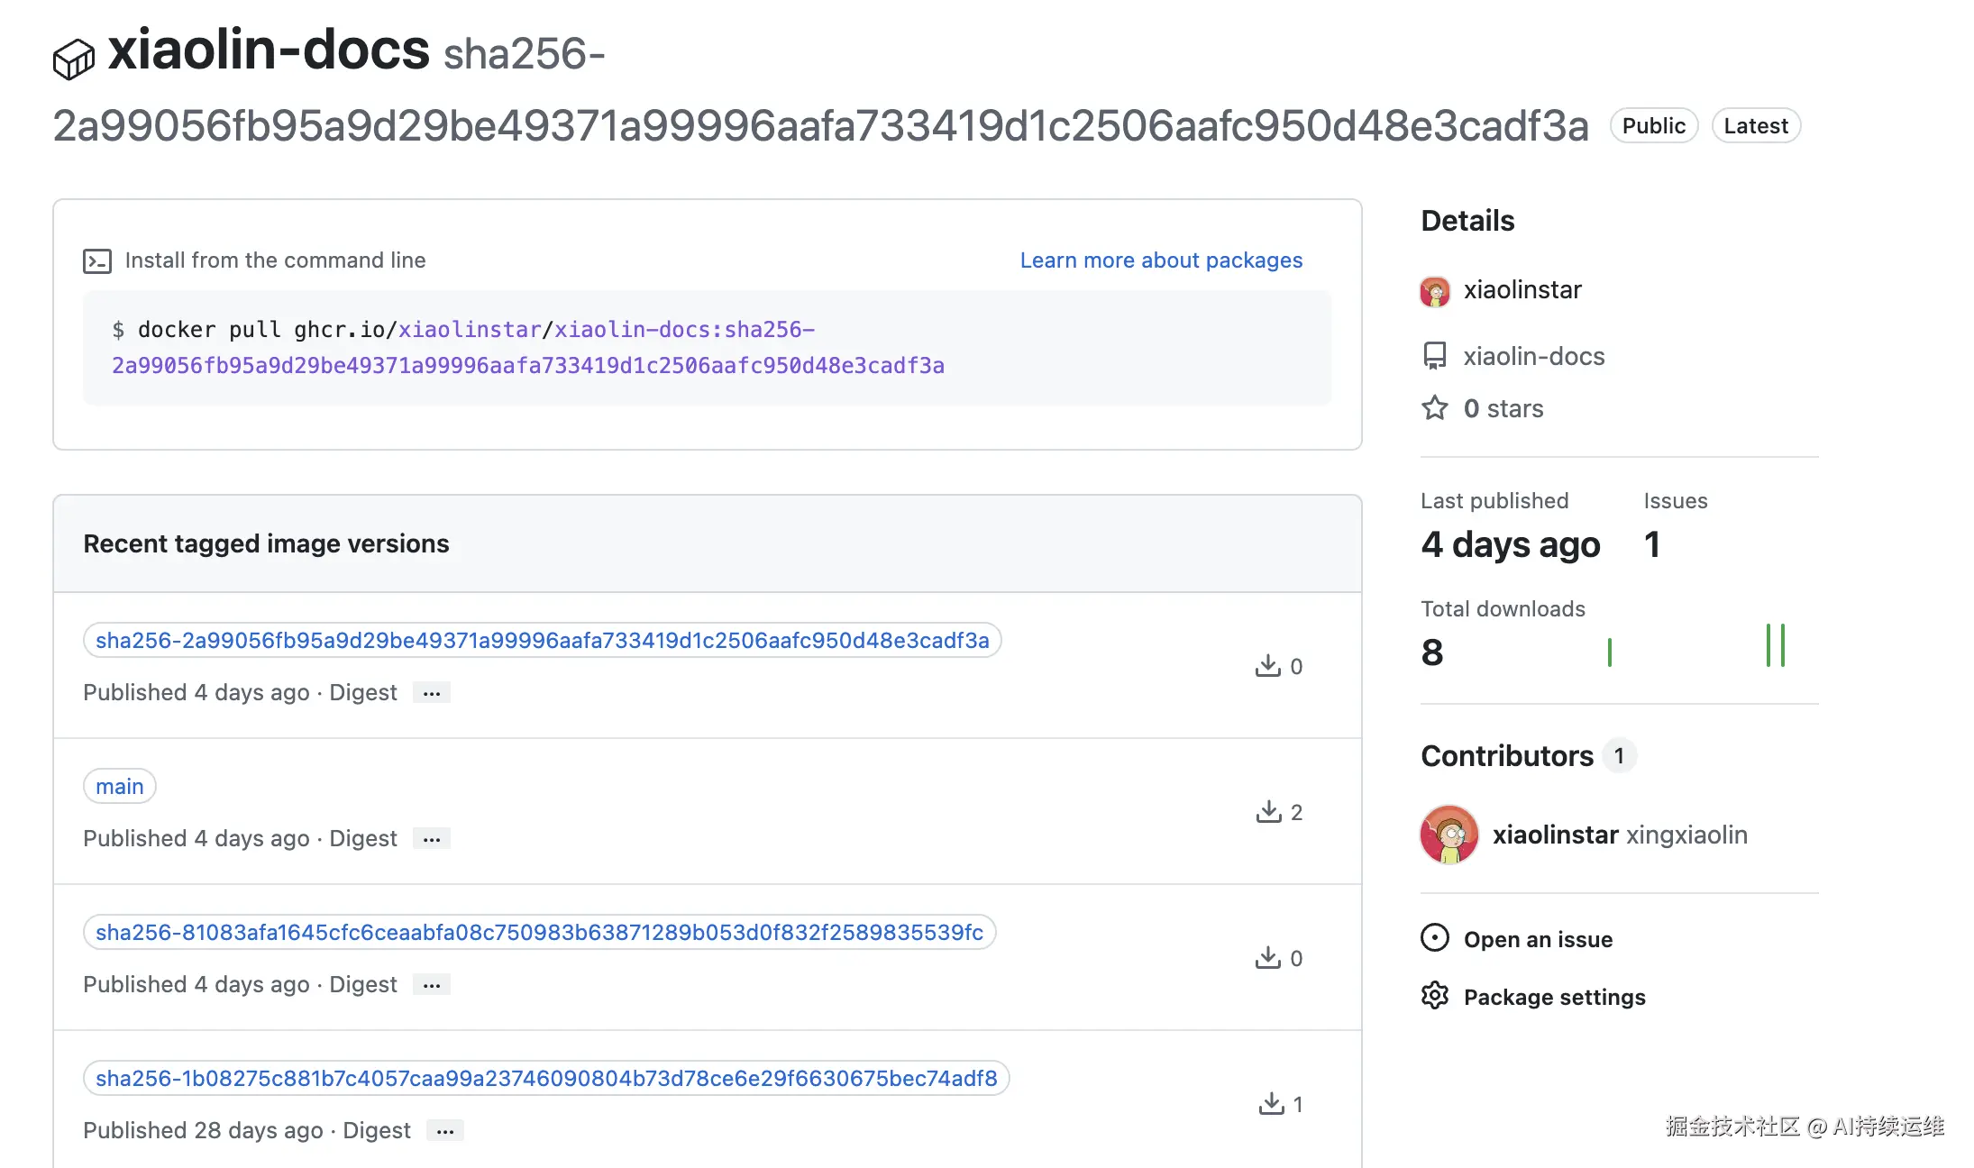Open the Learn more about packages link
Screen dimensions: 1974x1168
tap(1161, 260)
